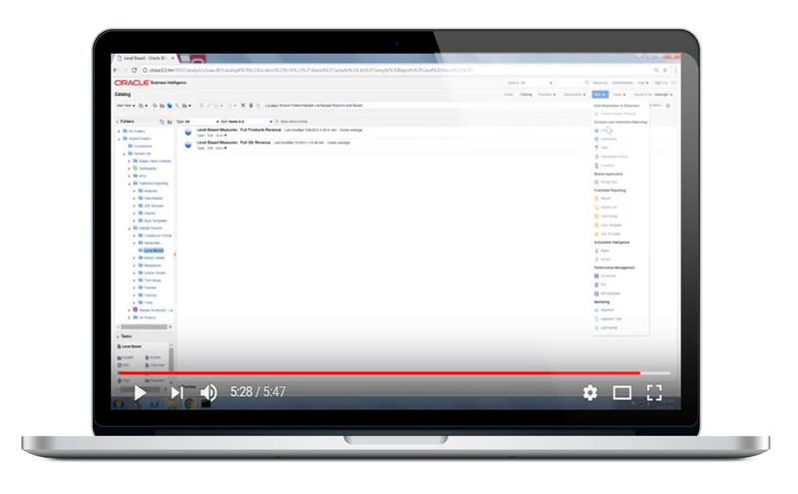Click Mobile App menu entry
Image resolution: width=798 pixels, height=494 pixels.
click(x=606, y=182)
